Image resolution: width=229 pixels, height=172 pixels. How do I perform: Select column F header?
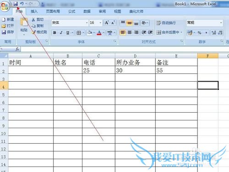click(x=208, y=56)
